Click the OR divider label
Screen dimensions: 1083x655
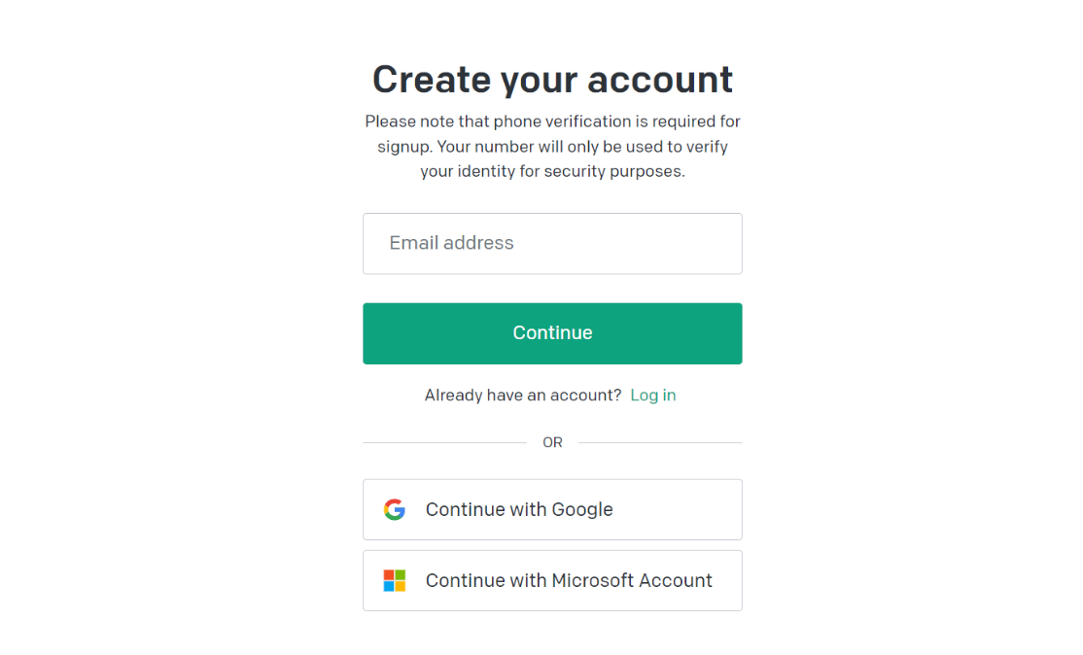(552, 442)
